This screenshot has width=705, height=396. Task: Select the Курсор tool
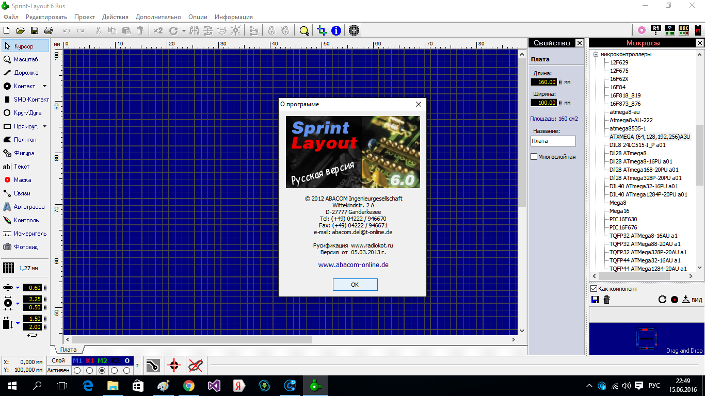coord(25,46)
